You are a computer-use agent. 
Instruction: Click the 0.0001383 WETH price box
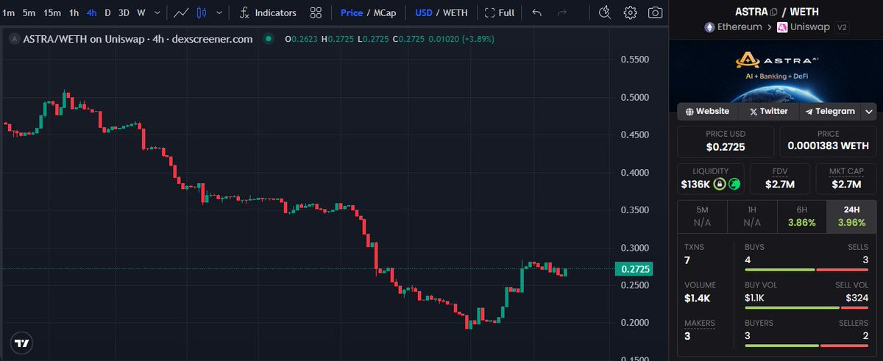coord(828,141)
